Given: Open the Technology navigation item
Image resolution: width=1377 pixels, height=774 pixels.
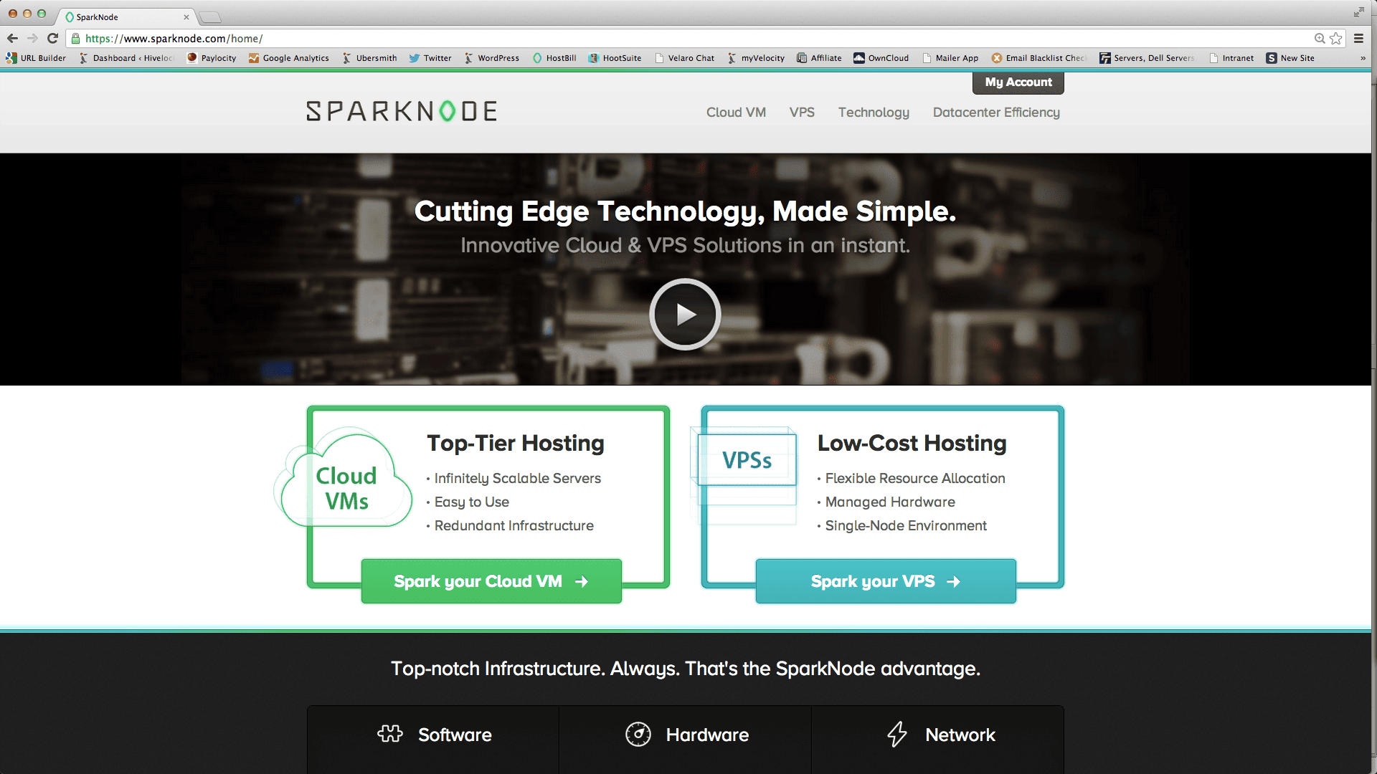Looking at the screenshot, I should coord(874,113).
